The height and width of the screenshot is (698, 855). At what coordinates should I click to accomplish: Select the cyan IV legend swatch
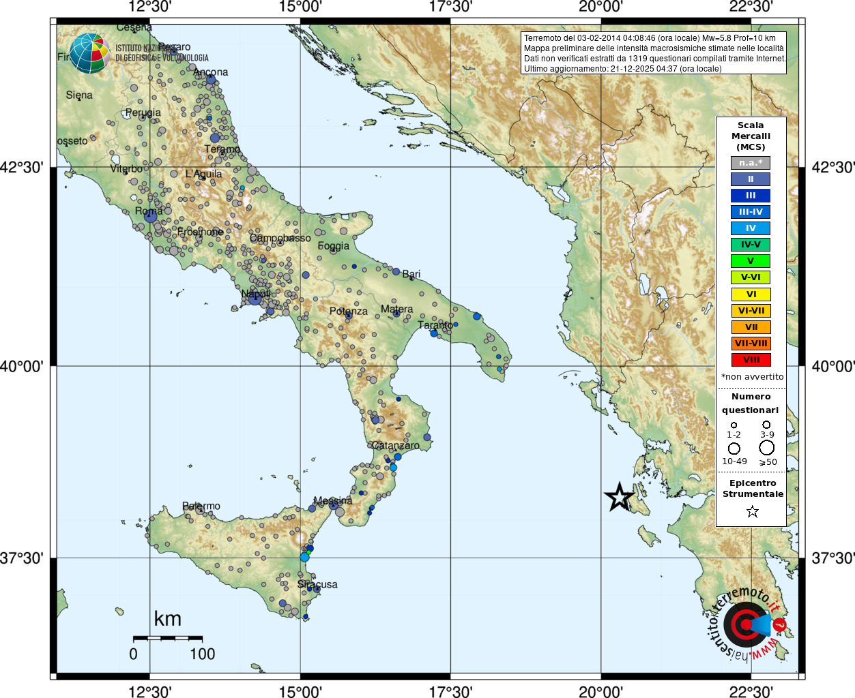point(751,228)
